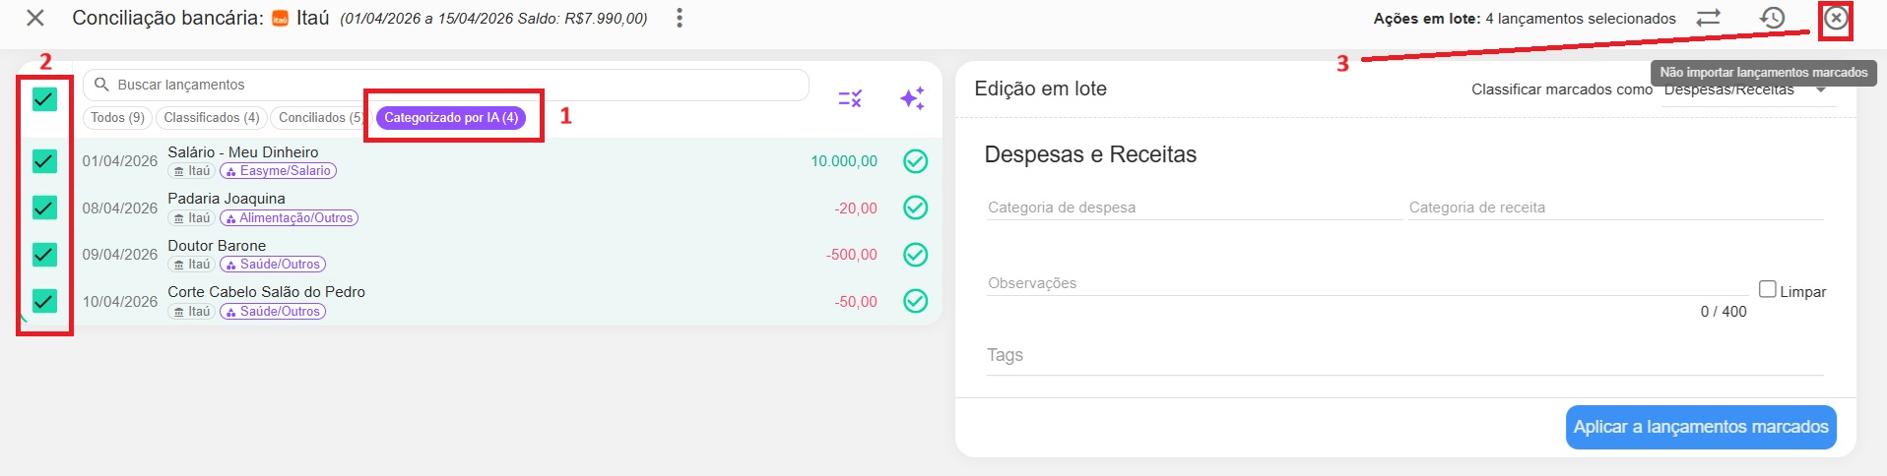Click 'Não importar lançamentos marcados' circled X
The image size is (1887, 476).
tap(1836, 18)
